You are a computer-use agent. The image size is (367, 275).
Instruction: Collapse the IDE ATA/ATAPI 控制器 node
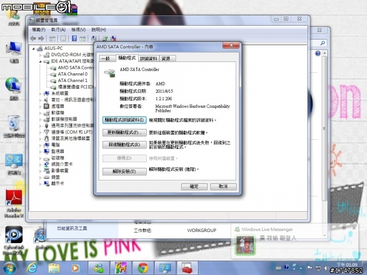pyautogui.click(x=40, y=61)
